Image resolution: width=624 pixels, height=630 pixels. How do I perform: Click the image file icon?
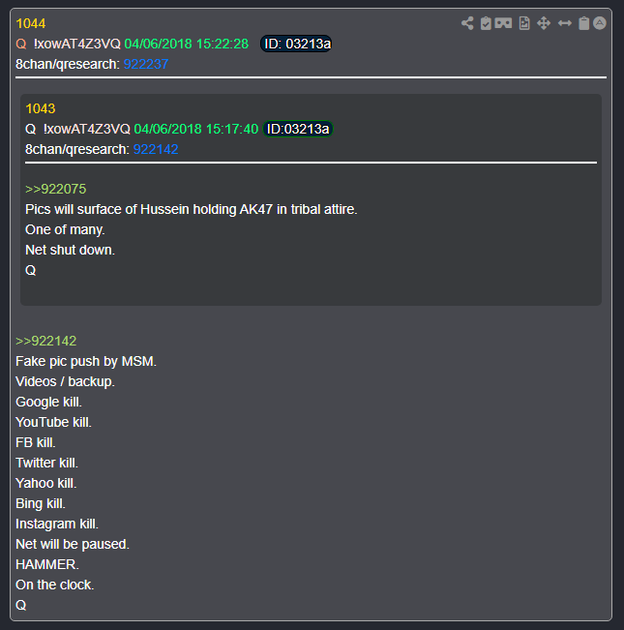coord(524,23)
